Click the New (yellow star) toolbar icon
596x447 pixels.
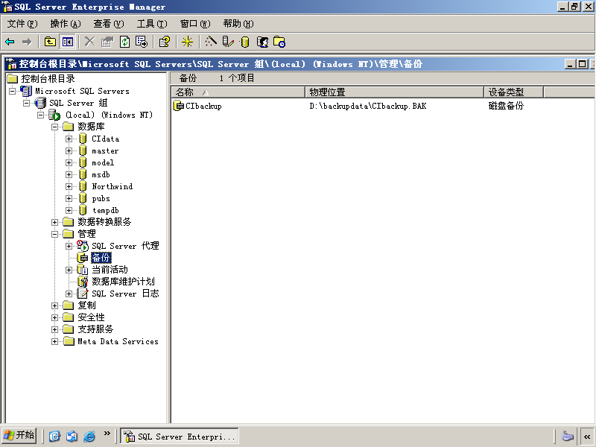(x=187, y=42)
